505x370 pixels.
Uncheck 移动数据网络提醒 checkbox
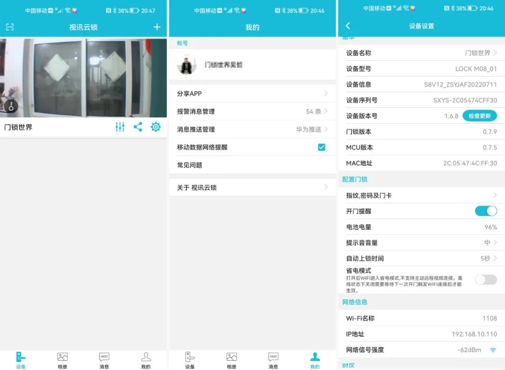tap(321, 147)
